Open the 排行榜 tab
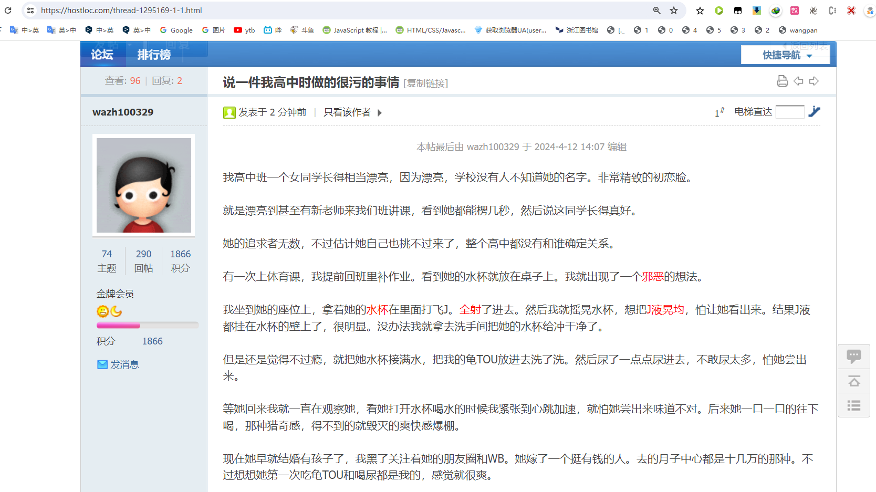876x492 pixels. coord(154,55)
